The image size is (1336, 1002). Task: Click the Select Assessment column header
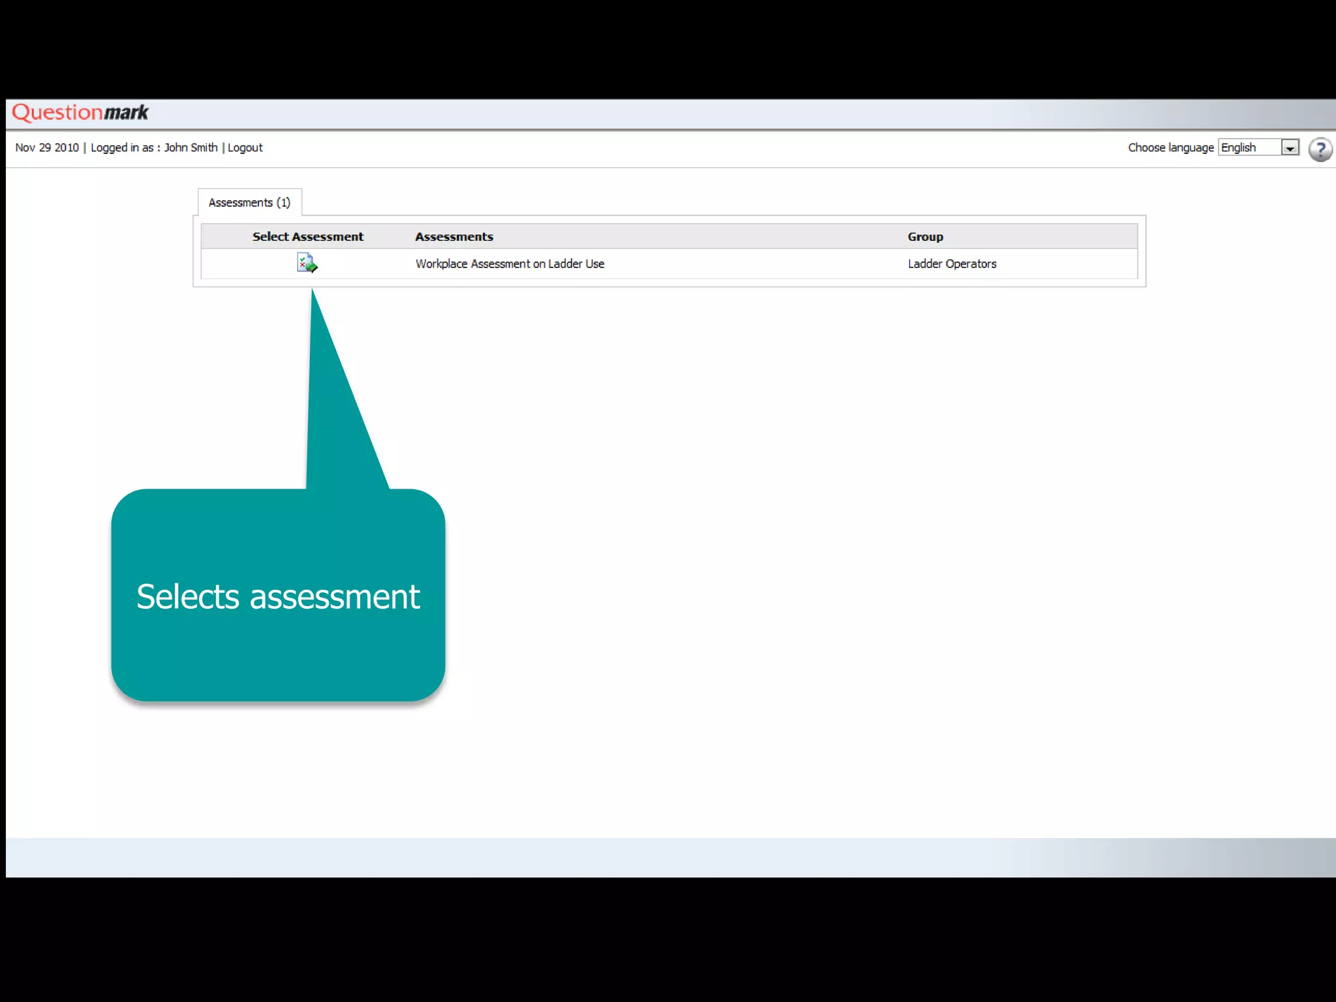[x=308, y=237]
